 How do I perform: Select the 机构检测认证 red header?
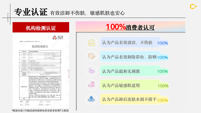(x=41, y=28)
